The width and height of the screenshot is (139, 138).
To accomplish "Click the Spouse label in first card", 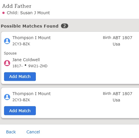I will coord(10,53).
